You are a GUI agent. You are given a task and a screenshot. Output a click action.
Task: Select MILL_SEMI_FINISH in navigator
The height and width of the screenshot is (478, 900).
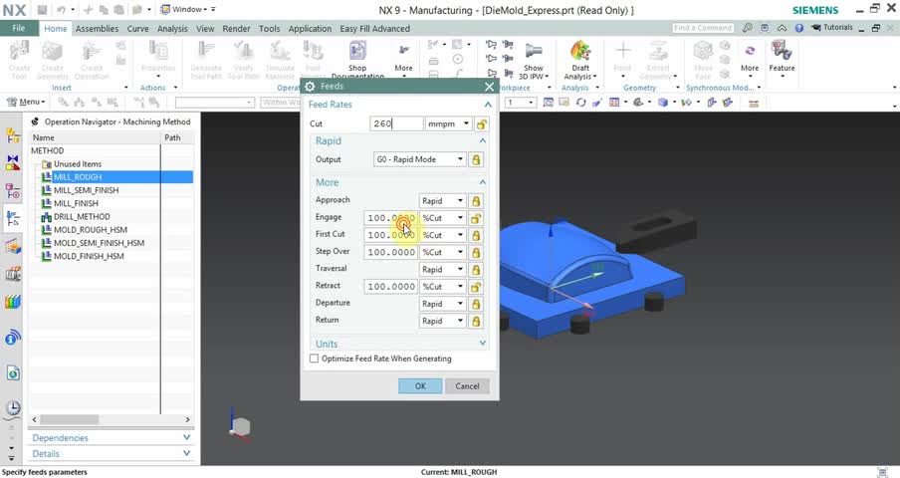click(86, 190)
